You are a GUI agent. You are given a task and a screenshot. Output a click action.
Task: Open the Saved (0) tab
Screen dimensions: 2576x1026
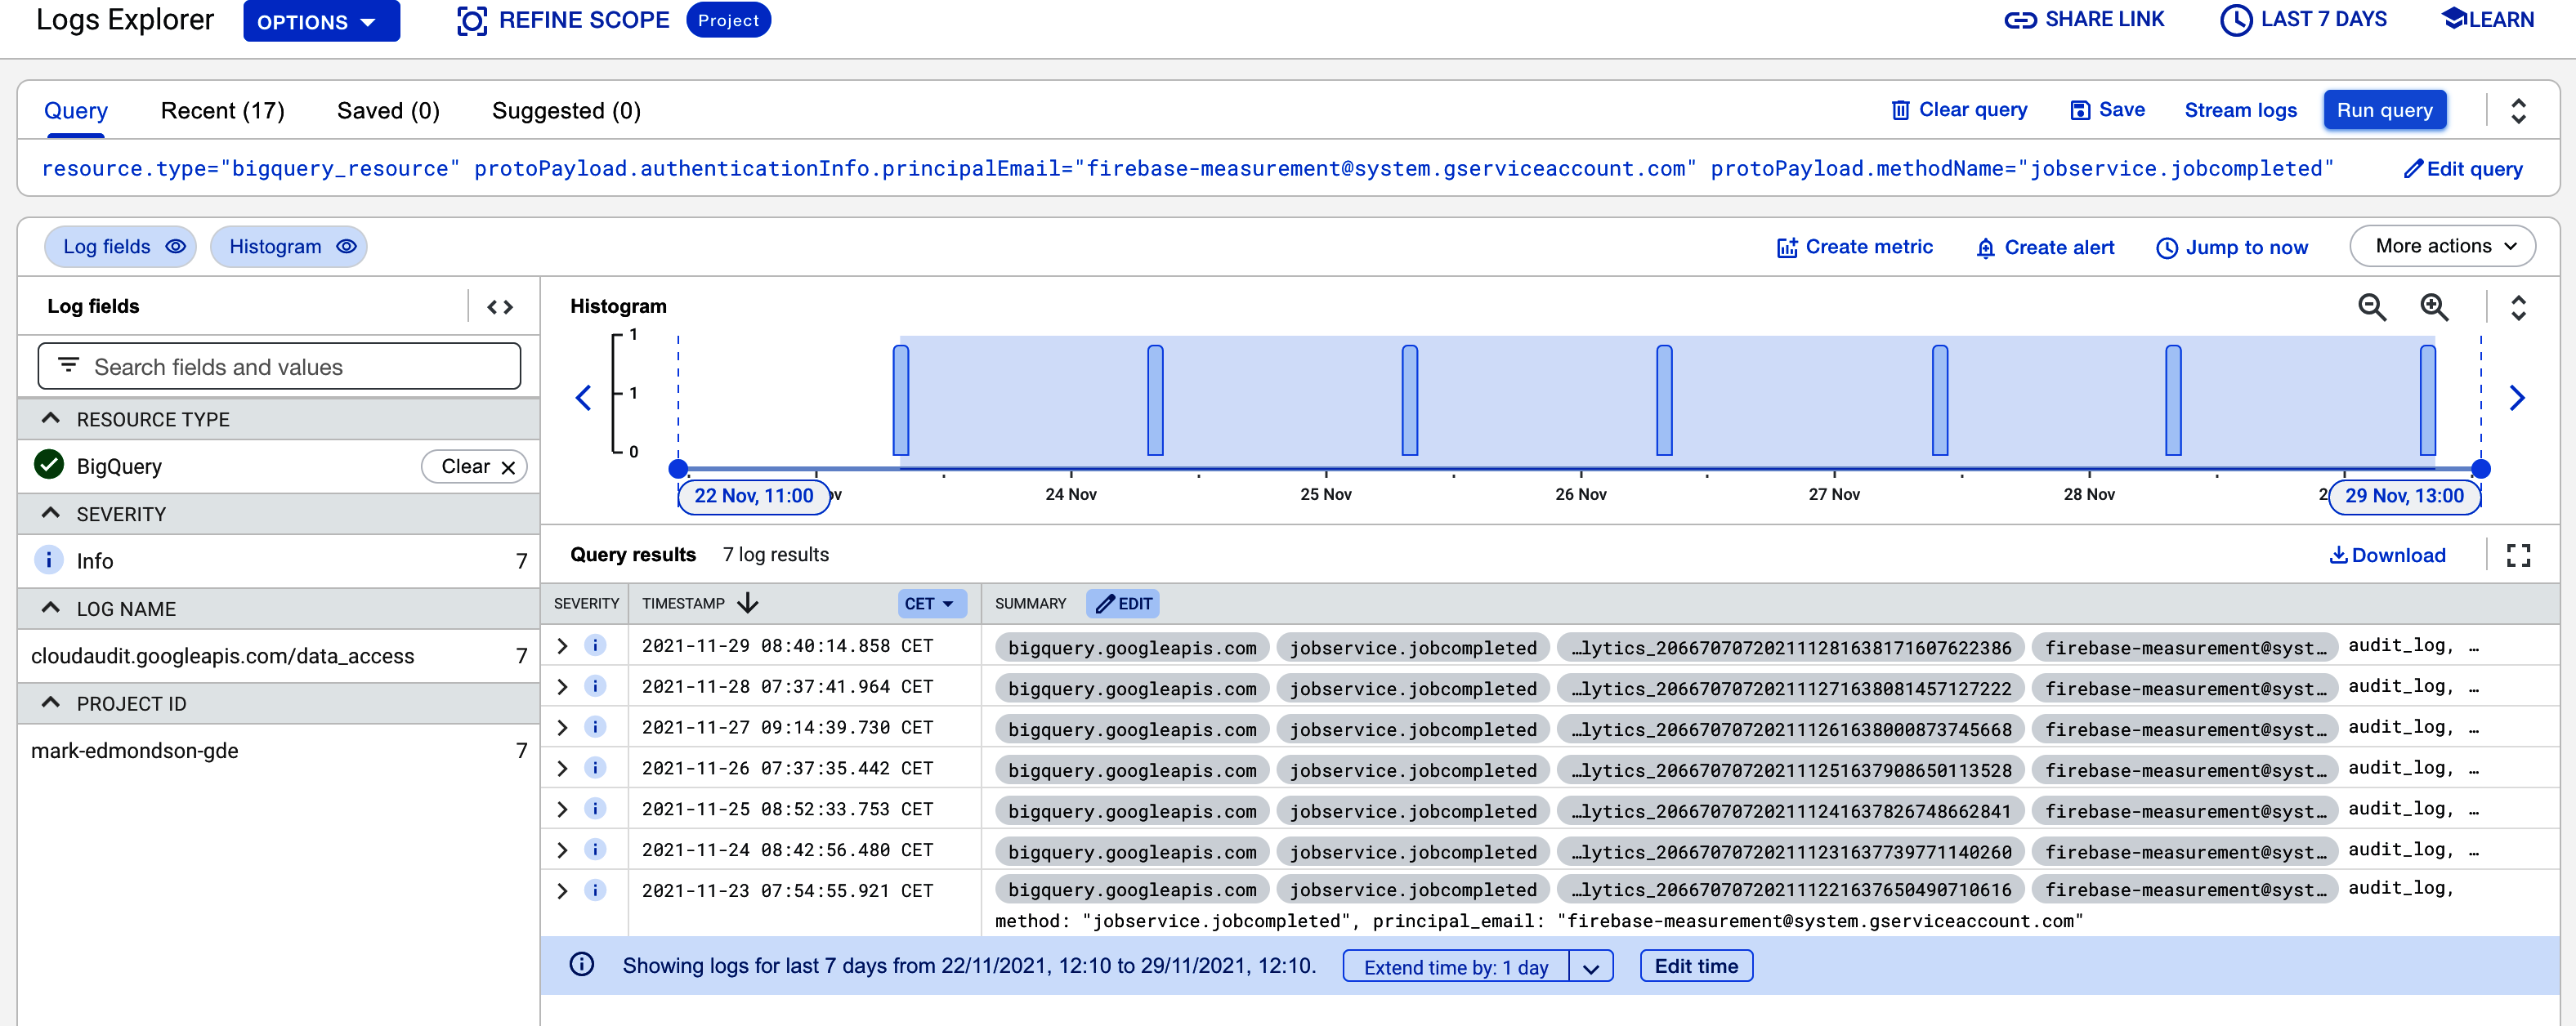pos(388,111)
